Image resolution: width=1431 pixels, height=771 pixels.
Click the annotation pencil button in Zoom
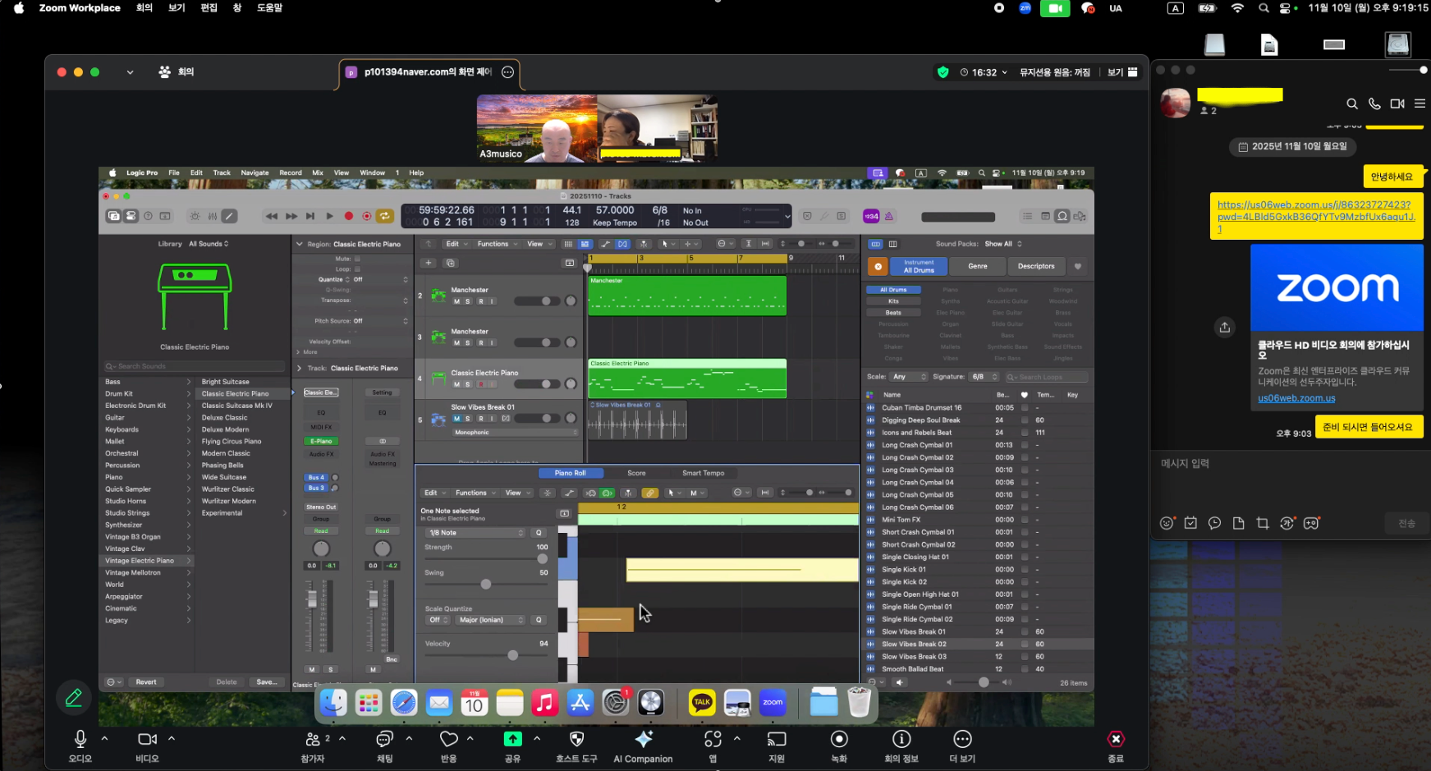(x=73, y=698)
